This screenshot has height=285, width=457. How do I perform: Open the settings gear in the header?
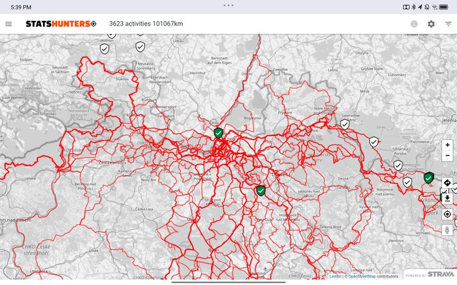coord(431,24)
